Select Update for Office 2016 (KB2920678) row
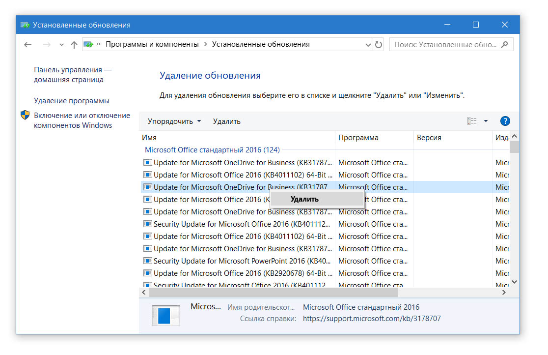This screenshot has width=548, height=355. (325, 273)
